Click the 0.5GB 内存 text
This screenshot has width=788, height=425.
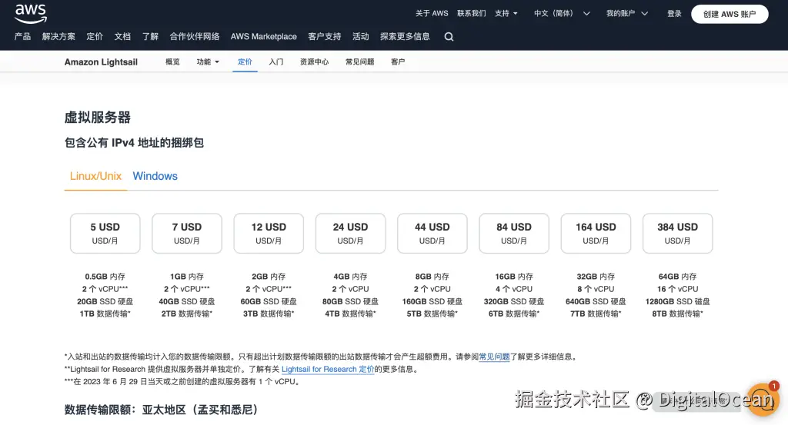105,277
